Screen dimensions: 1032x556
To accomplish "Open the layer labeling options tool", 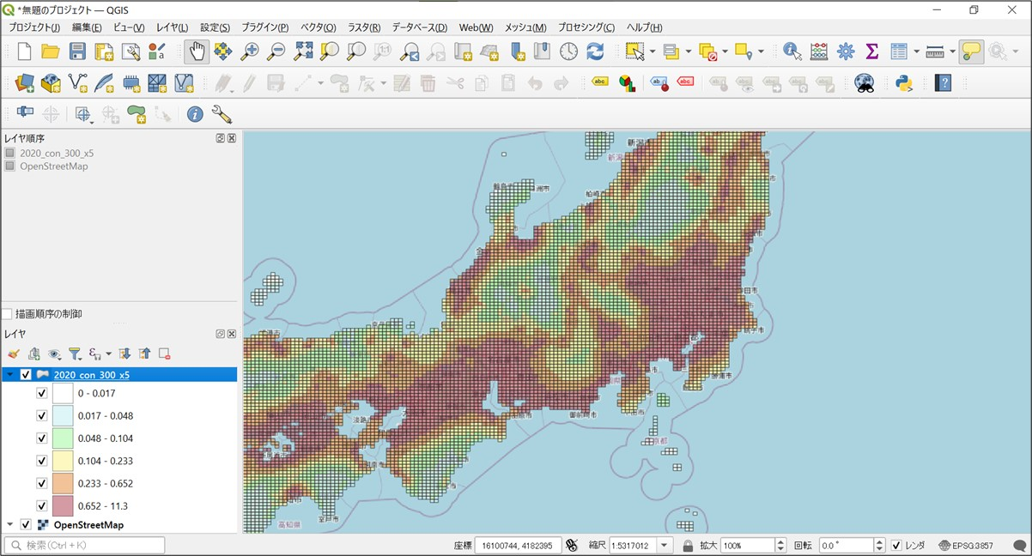I will click(x=600, y=83).
